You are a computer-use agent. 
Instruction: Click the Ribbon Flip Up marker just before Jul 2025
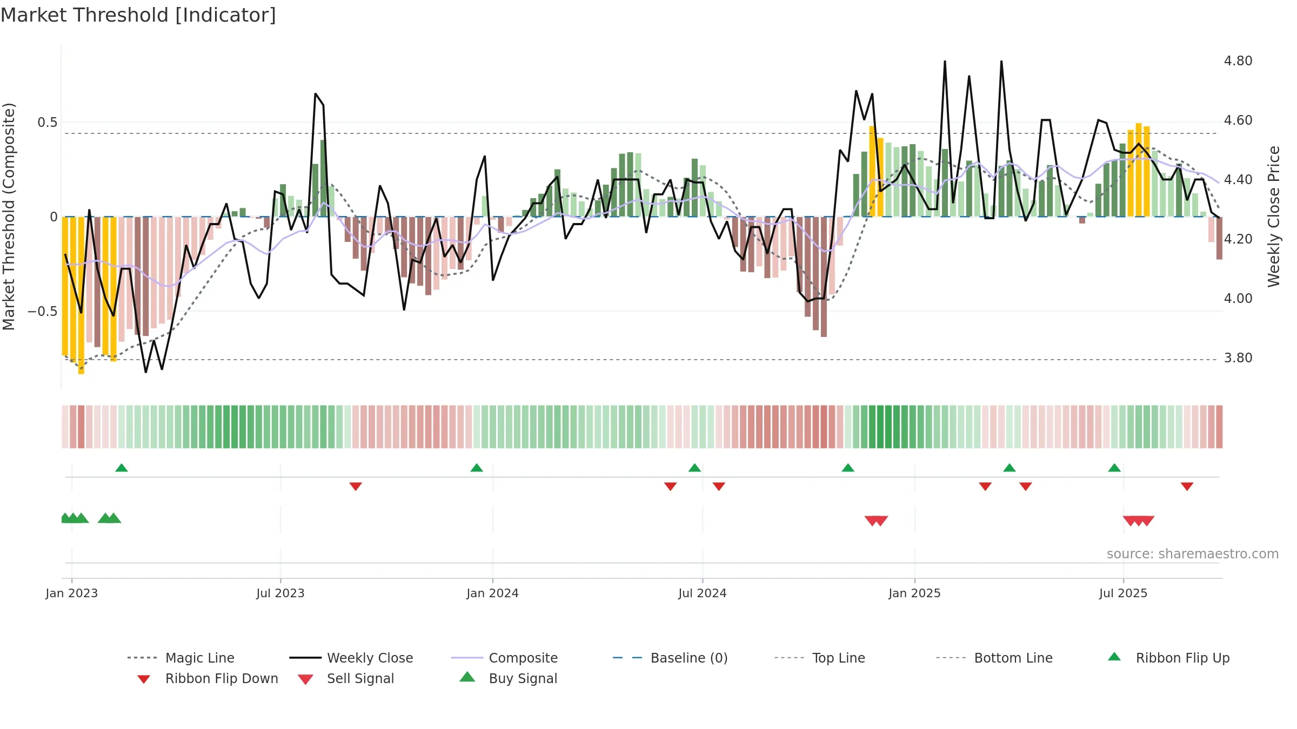tap(1114, 468)
